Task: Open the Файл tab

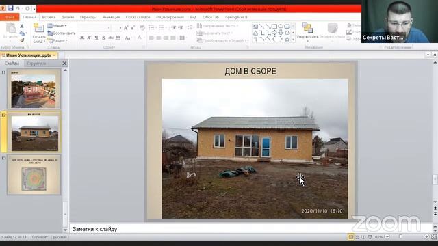Action: [10, 17]
